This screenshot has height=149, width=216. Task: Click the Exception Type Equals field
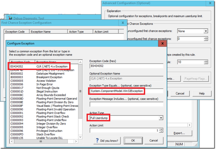coord(126,91)
